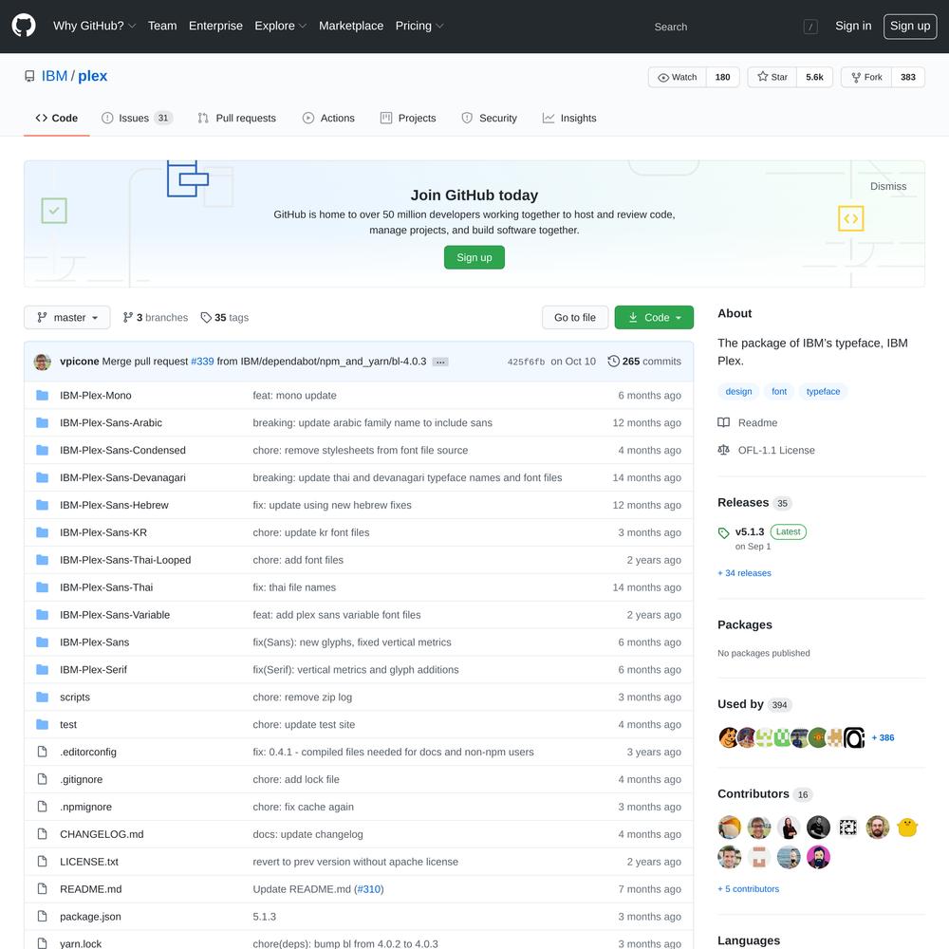Open the plex repository link
This screenshot has height=949, width=949.
pyautogui.click(x=93, y=76)
